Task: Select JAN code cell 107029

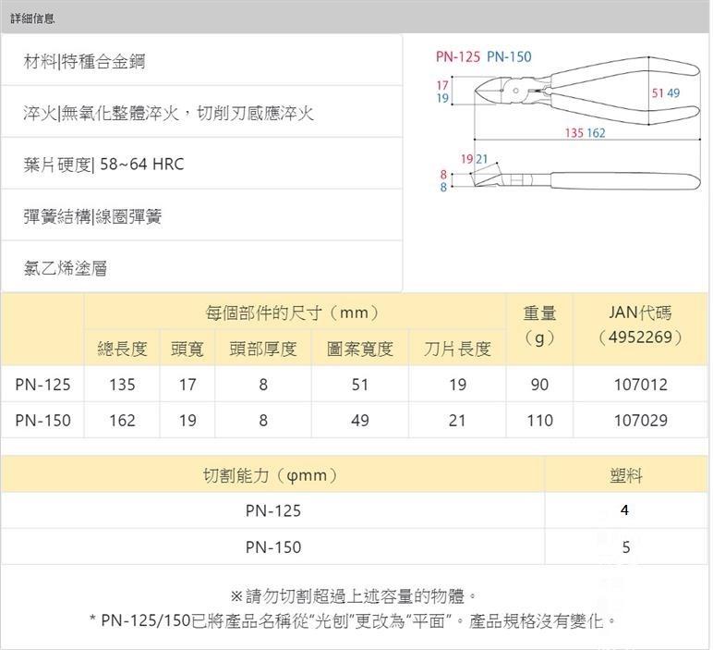Action: click(641, 421)
